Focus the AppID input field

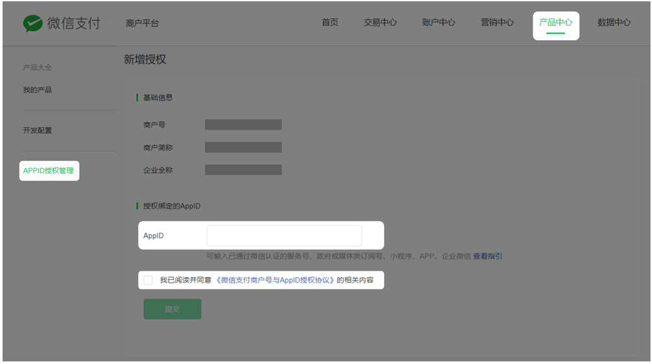284,236
